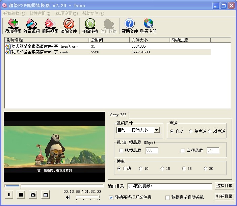Screen dimensions: 237x206
Task: Click the 00:13:55 / 01:32:00 time display
Action: [x=82, y=191]
